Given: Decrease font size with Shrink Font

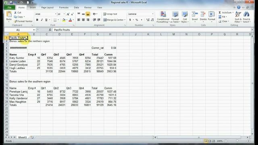Looking at the screenshot, I should pyautogui.click(x=72, y=14).
